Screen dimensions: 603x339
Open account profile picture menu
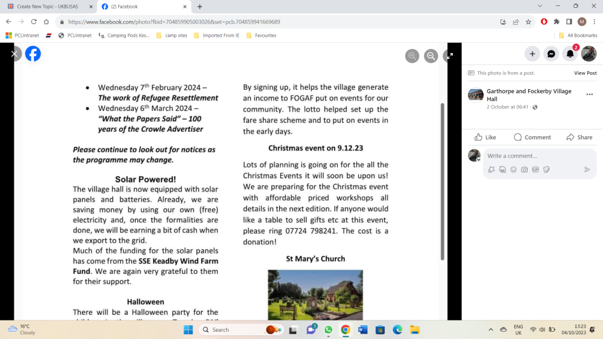point(589,54)
